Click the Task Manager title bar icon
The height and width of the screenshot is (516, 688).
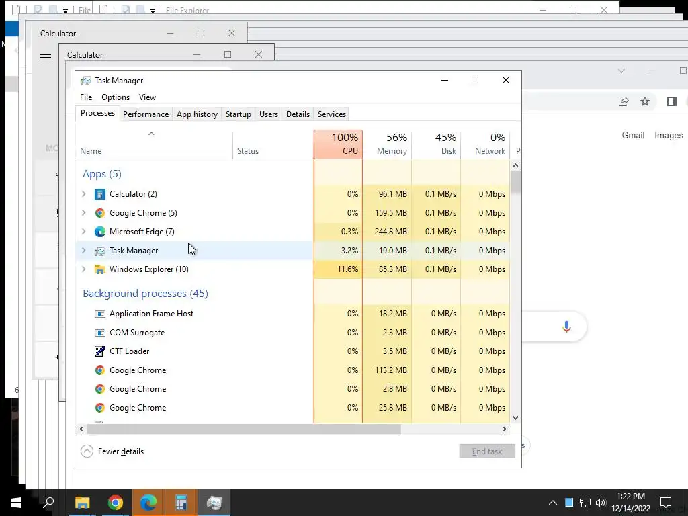pos(86,81)
